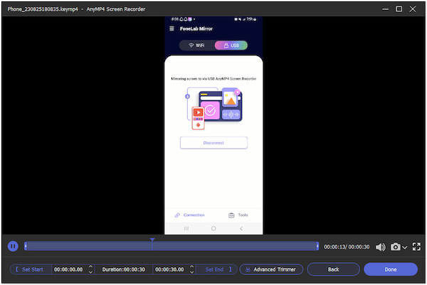Enter fullscreen preview mode
This screenshot has height=285, width=427.
[416, 247]
